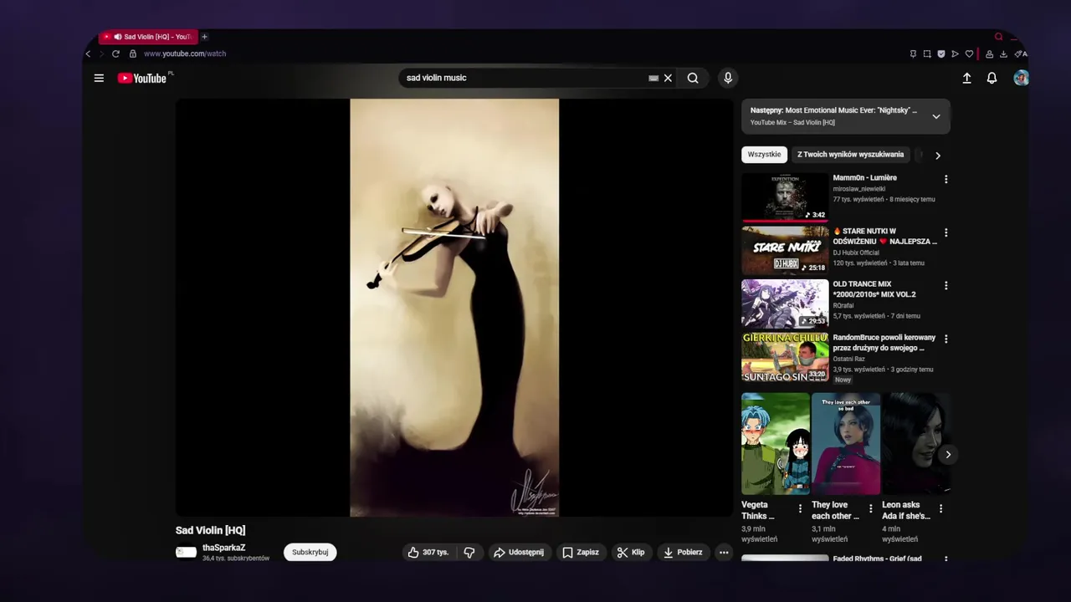Open RandomBruce video thumbnail
1071x602 pixels.
pos(785,357)
